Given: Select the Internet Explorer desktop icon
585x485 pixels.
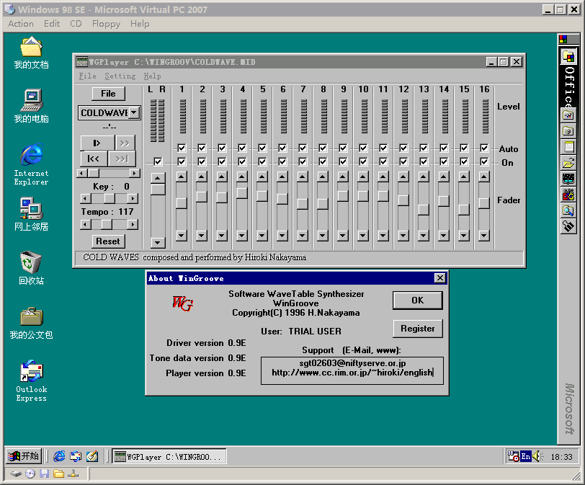Looking at the screenshot, I should point(32,164).
